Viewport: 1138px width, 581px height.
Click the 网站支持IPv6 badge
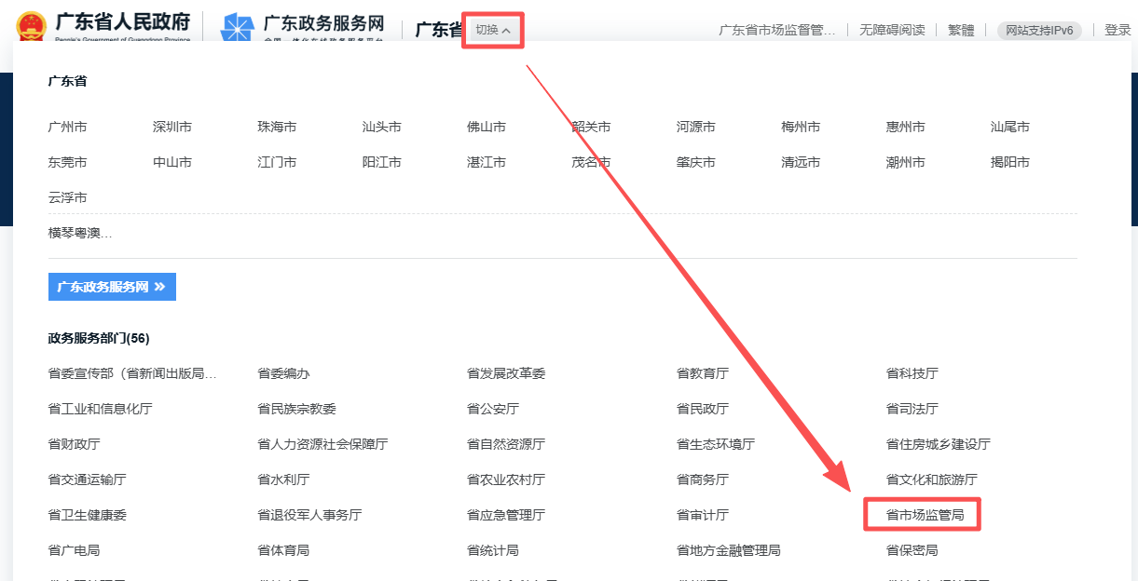(1038, 29)
